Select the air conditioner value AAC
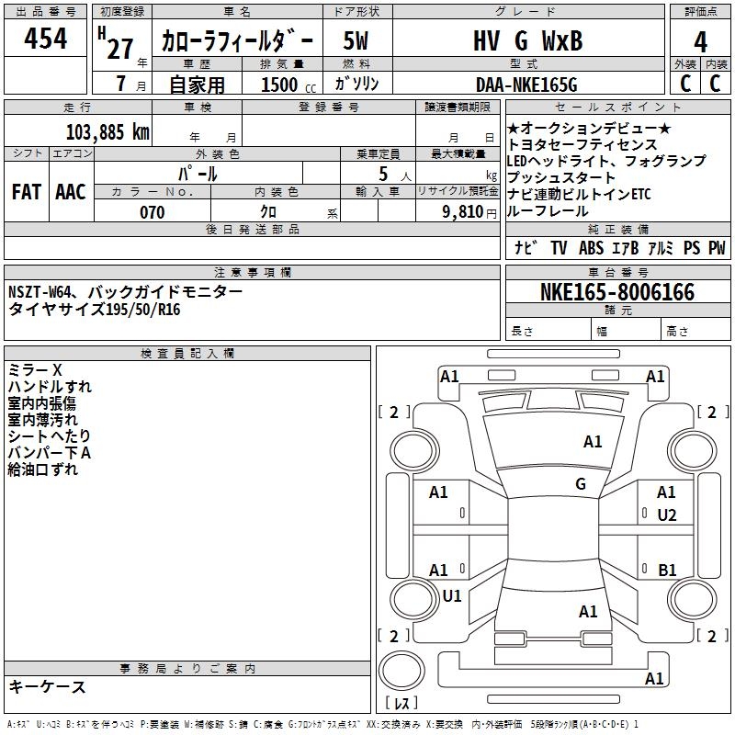Image resolution: width=735 pixels, height=735 pixels. point(71,192)
